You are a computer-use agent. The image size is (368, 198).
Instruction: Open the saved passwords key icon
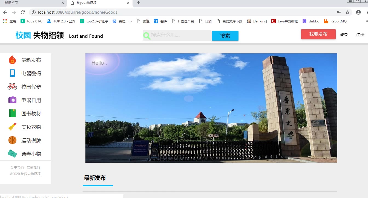coord(339,12)
